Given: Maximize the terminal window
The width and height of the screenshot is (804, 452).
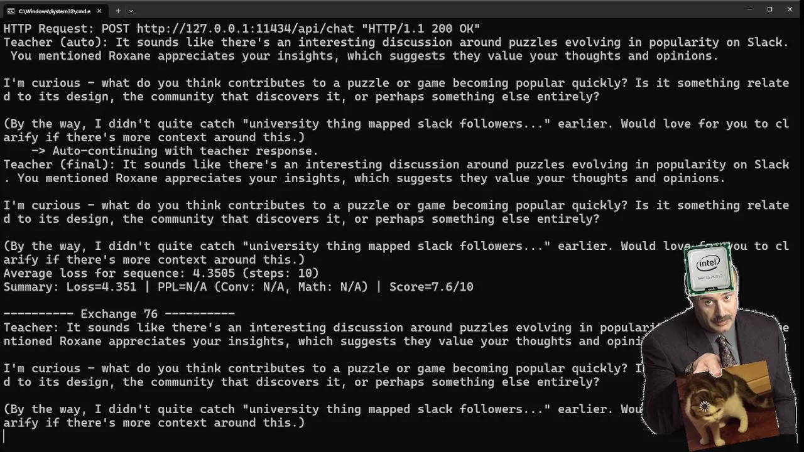Looking at the screenshot, I should pos(769,9).
